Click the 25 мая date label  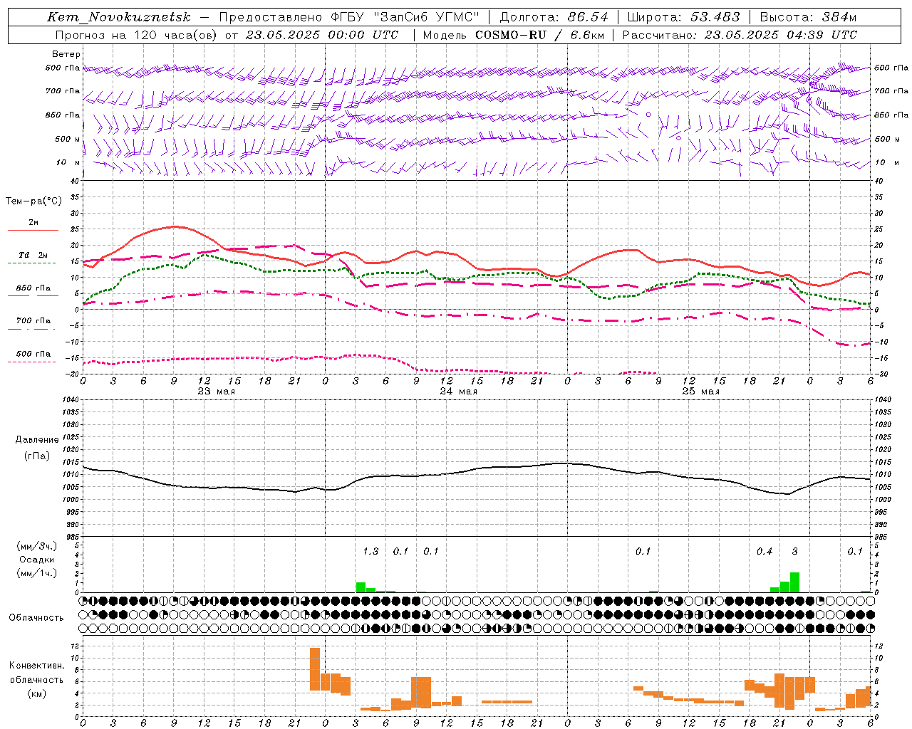[700, 392]
